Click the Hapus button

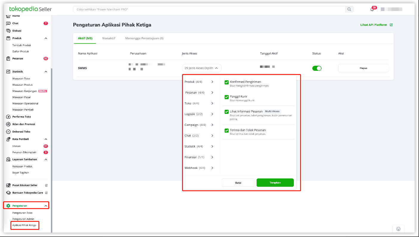click(x=363, y=68)
